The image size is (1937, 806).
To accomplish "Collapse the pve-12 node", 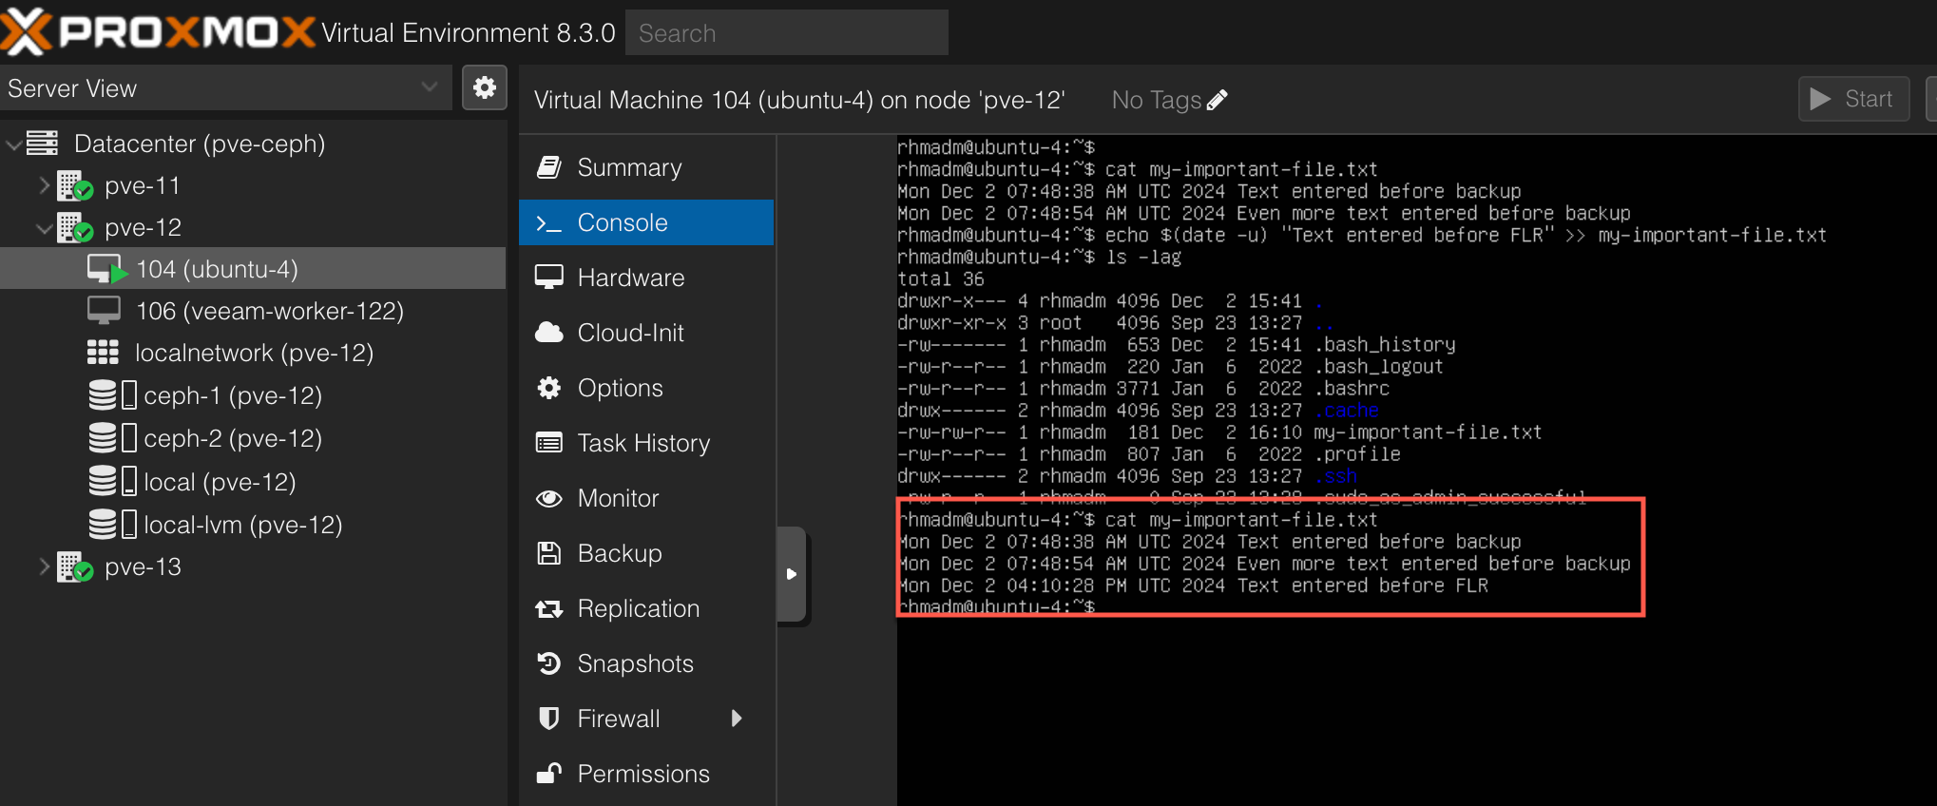I will click(x=44, y=228).
